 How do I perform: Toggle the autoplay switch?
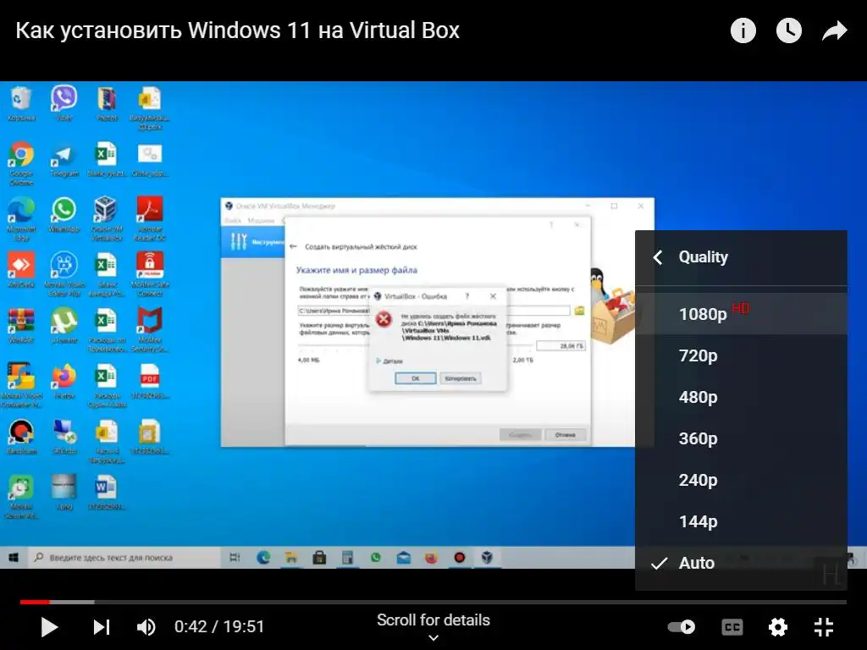coord(682,627)
